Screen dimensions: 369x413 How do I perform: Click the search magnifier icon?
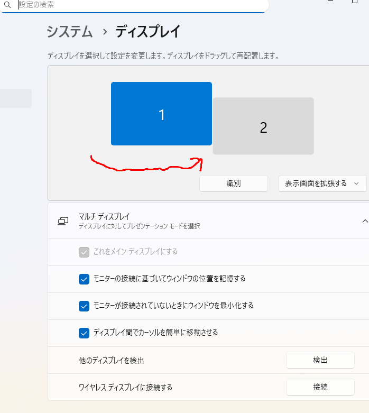(x=7, y=5)
